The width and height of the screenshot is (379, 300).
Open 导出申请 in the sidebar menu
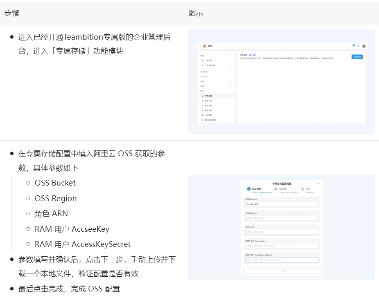(208, 105)
